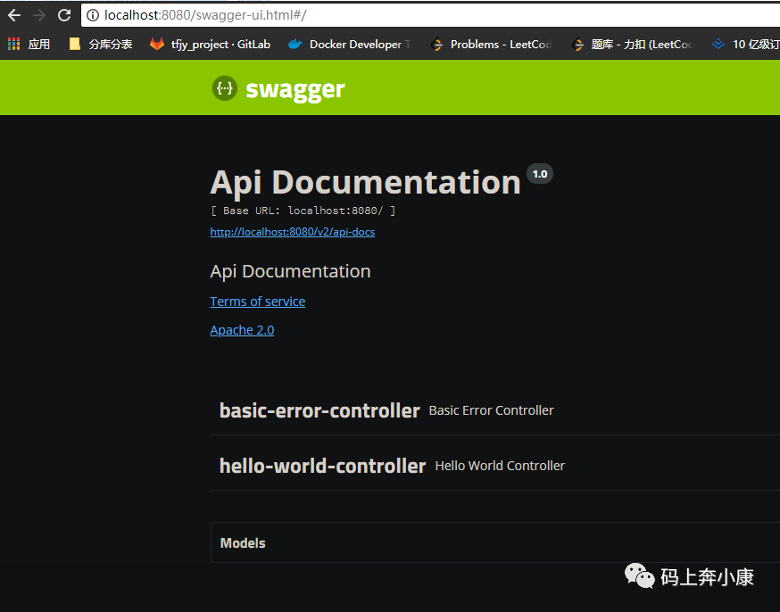Viewport: 780px width, 612px height.
Task: Click the browser forward arrow
Action: pos(38,15)
